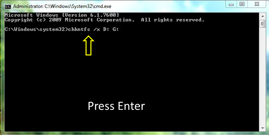Maximize the cmd.exe window
This screenshot has width=269, height=135.
242,5
